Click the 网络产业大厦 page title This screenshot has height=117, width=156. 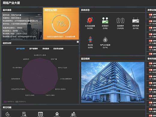[11, 3]
